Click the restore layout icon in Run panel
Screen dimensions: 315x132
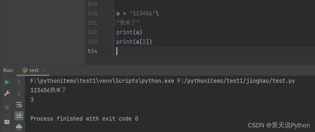7,122
